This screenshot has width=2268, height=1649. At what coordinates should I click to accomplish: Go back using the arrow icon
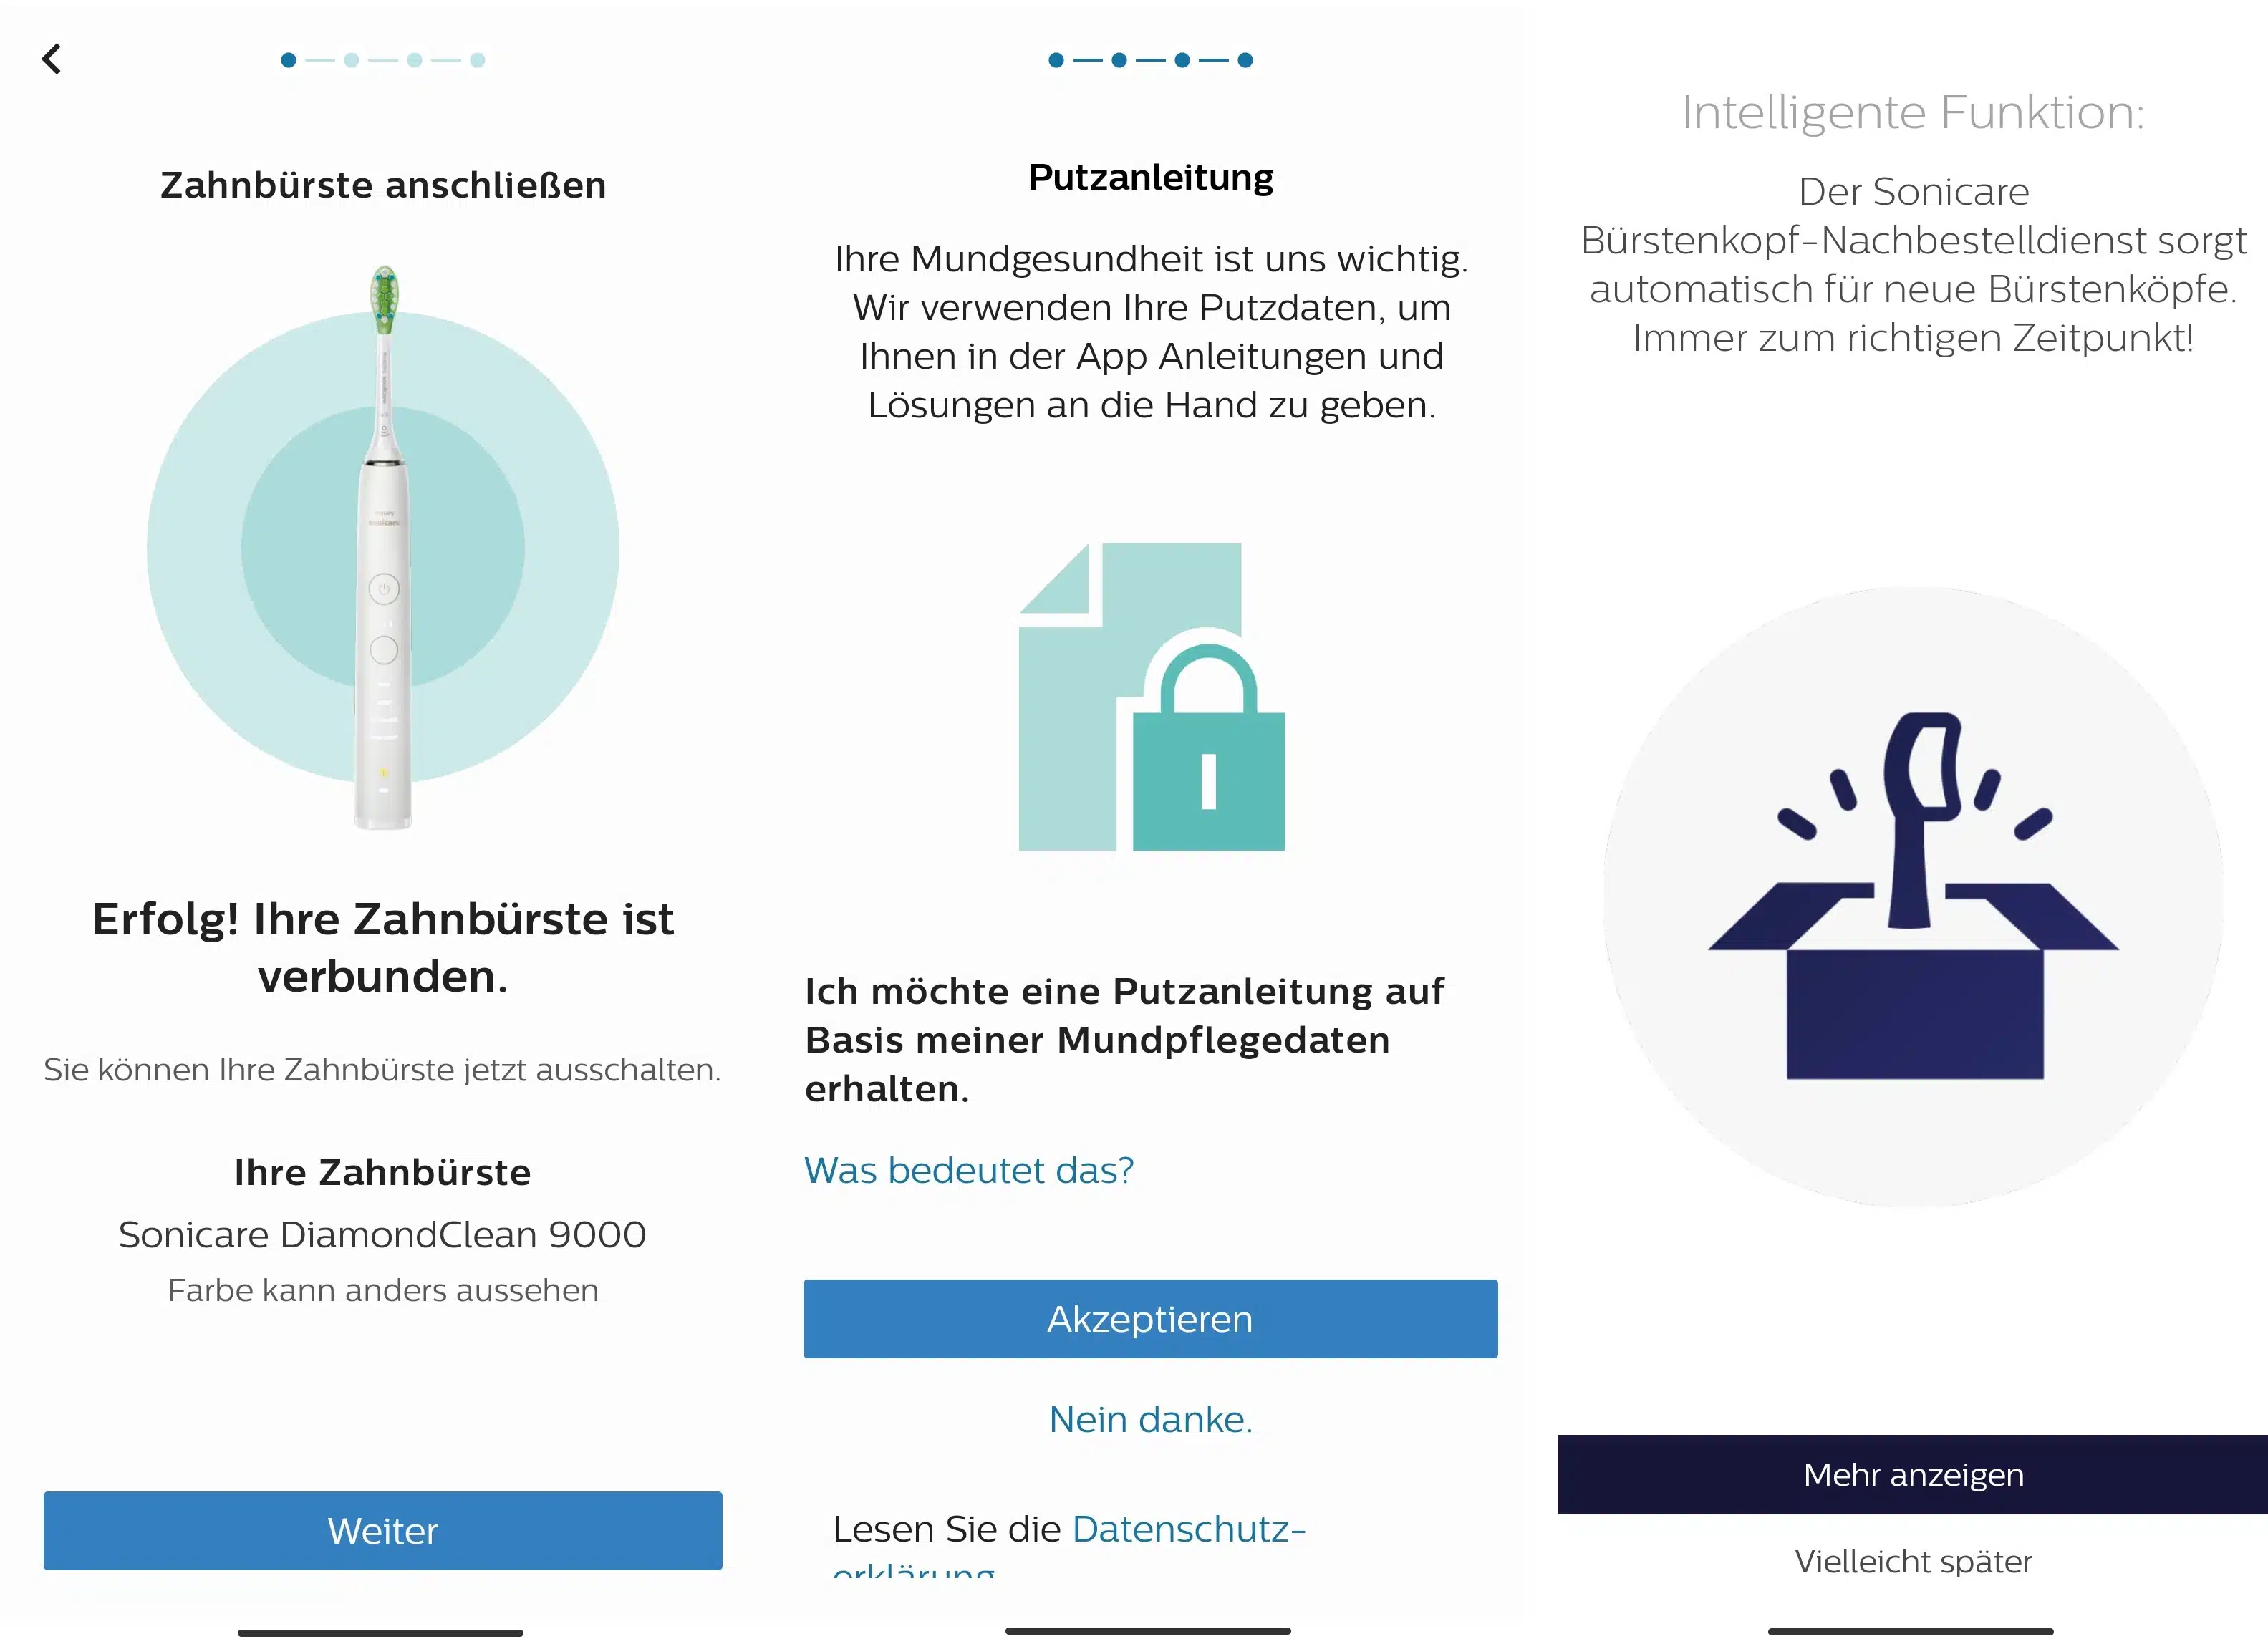pos(52,59)
